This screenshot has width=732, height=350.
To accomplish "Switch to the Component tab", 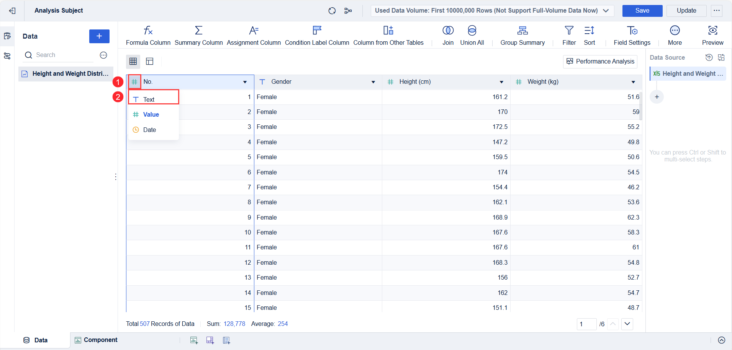I will pos(96,340).
